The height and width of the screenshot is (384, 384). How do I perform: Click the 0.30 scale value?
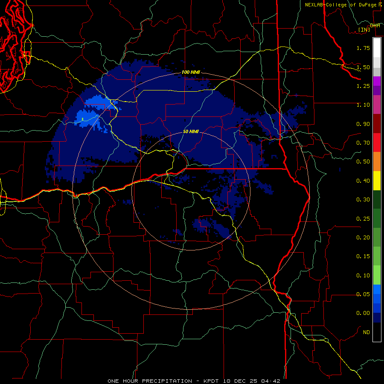point(363,200)
